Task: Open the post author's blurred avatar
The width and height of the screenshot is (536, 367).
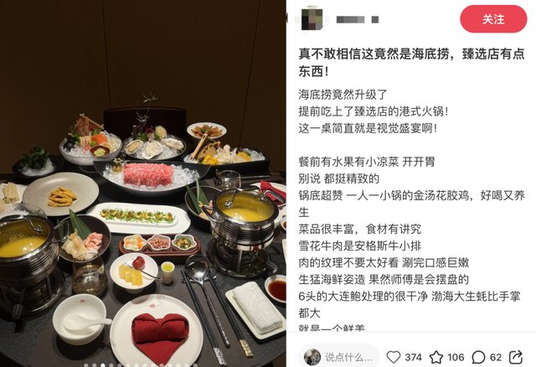Action: coord(312,19)
